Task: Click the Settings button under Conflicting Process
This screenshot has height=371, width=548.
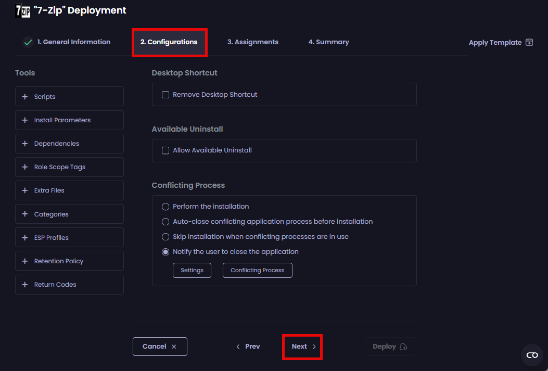Action: pyautogui.click(x=192, y=270)
